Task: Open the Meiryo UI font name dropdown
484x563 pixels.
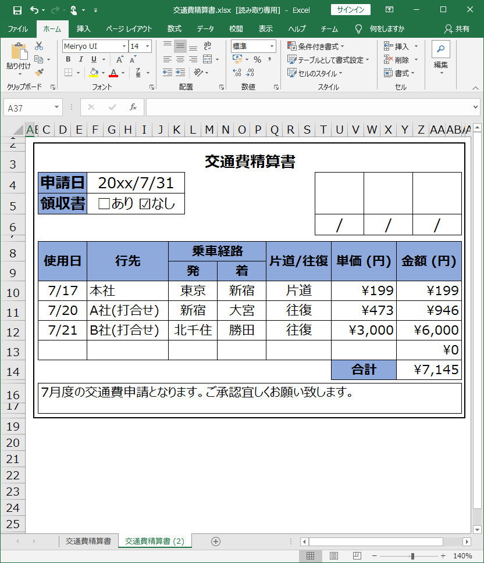Action: pyautogui.click(x=124, y=46)
